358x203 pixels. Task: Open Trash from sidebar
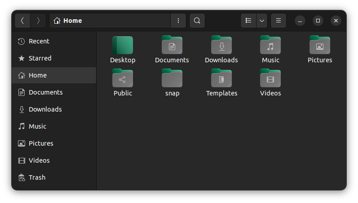(37, 177)
